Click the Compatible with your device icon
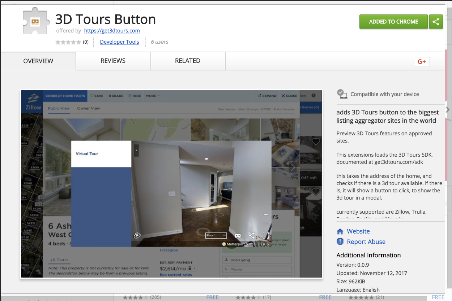Screen dimensions: 452x301 click(342, 94)
